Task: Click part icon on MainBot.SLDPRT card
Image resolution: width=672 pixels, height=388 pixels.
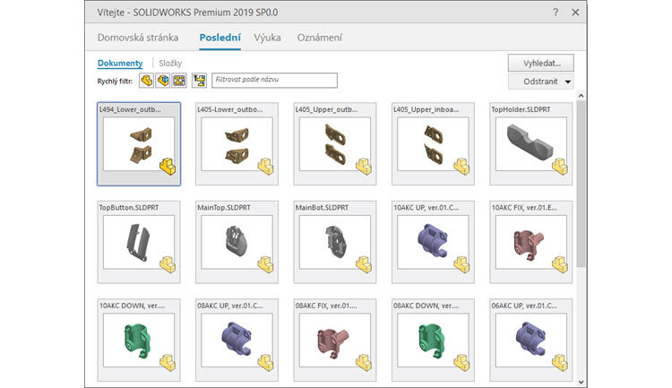Action: pos(364,264)
